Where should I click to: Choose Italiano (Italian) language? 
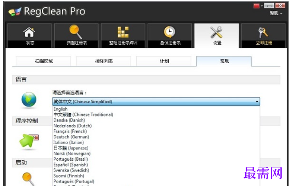(156, 143)
